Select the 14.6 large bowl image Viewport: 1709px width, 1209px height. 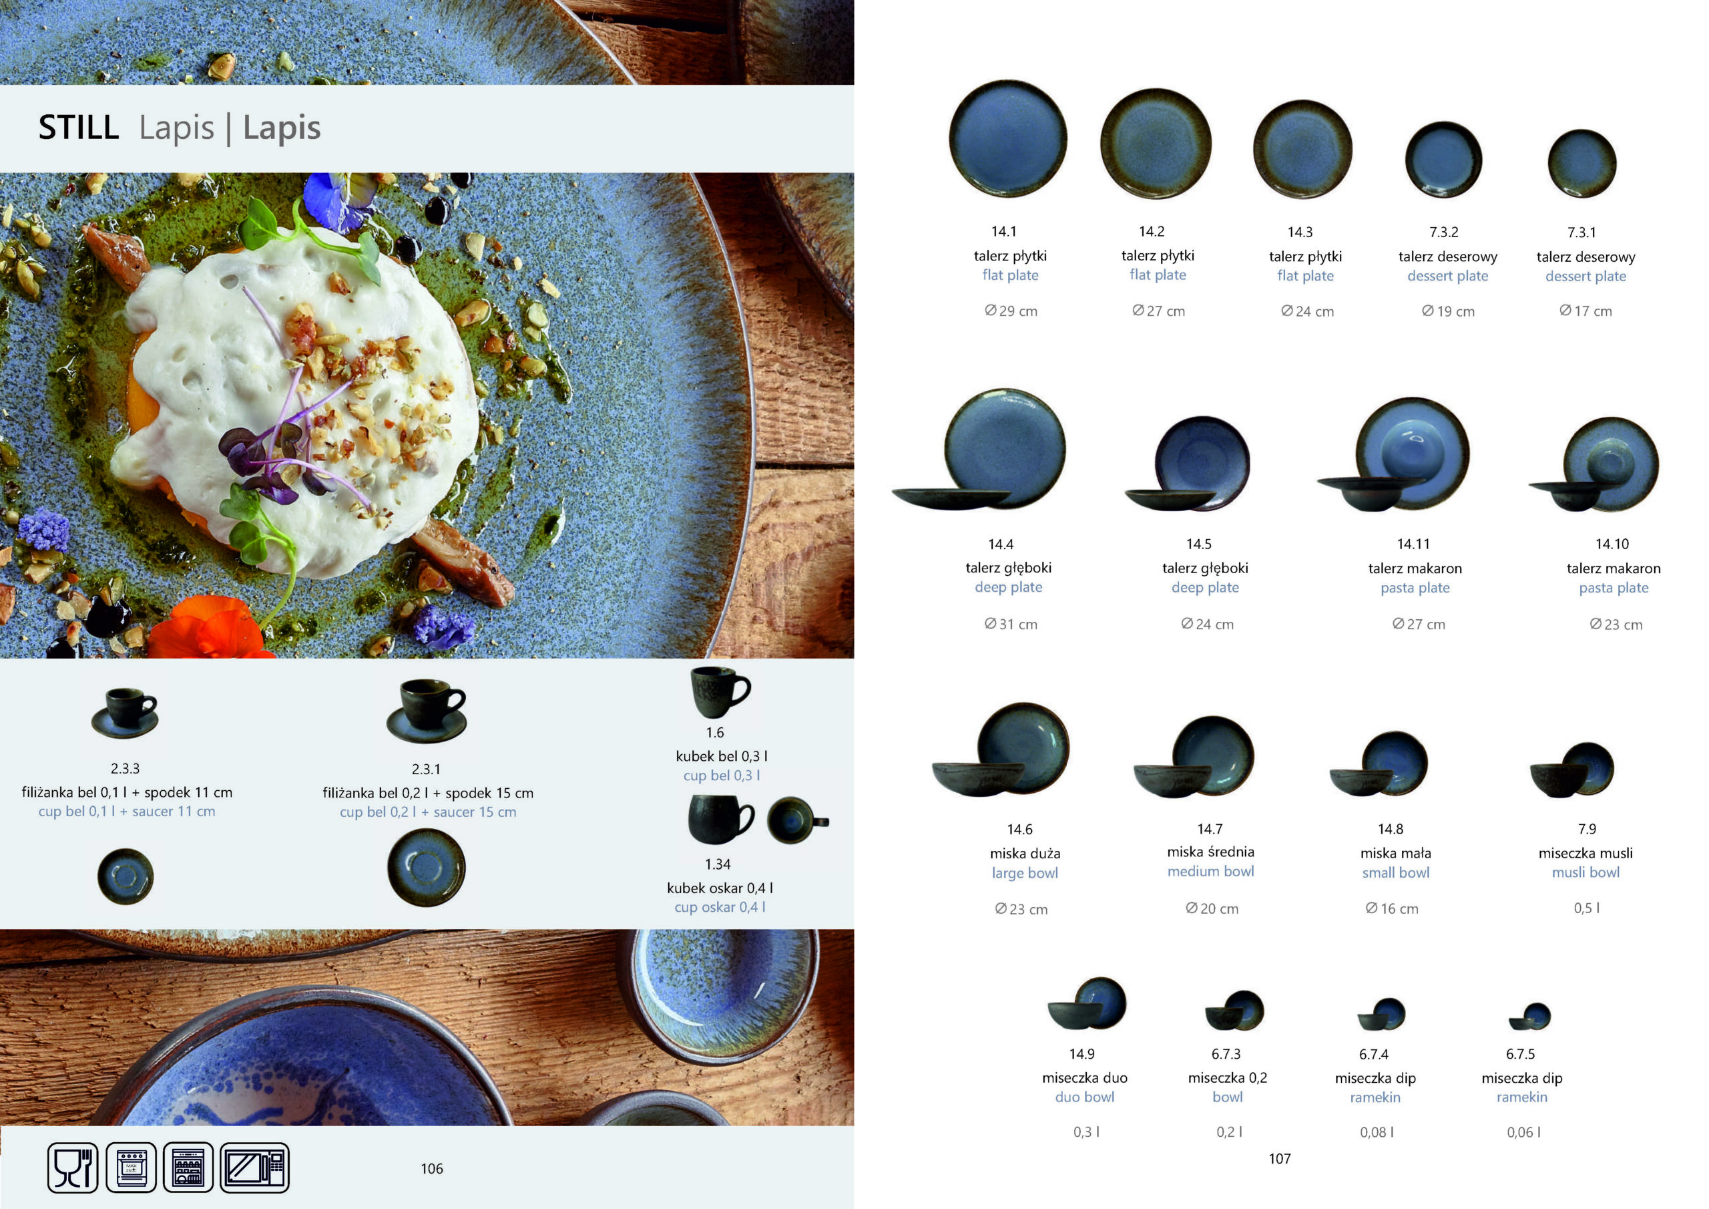click(1001, 749)
